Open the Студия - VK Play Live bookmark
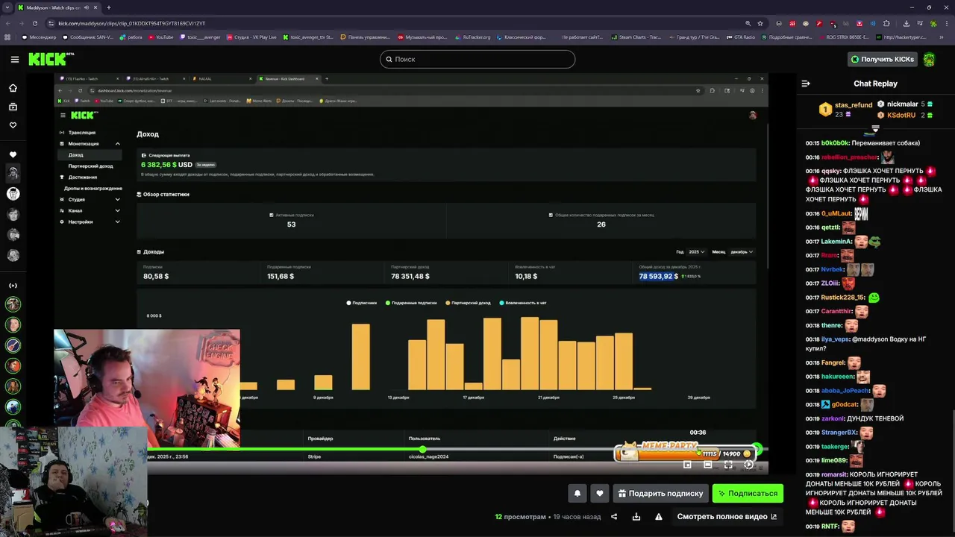This screenshot has height=537, width=955. pyautogui.click(x=251, y=37)
